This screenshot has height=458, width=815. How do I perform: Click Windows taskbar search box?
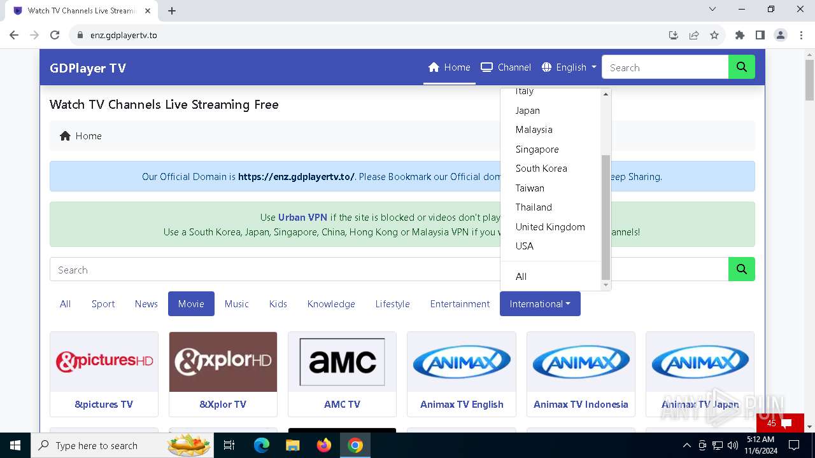coord(122,445)
